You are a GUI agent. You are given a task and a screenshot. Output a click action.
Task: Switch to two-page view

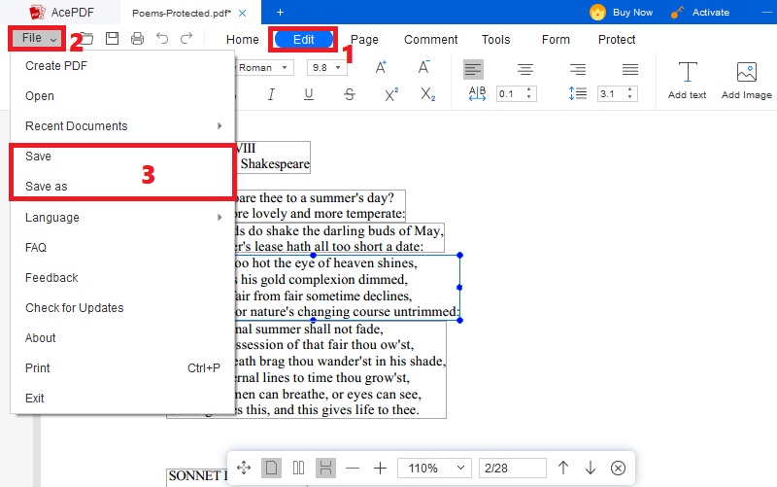point(298,468)
